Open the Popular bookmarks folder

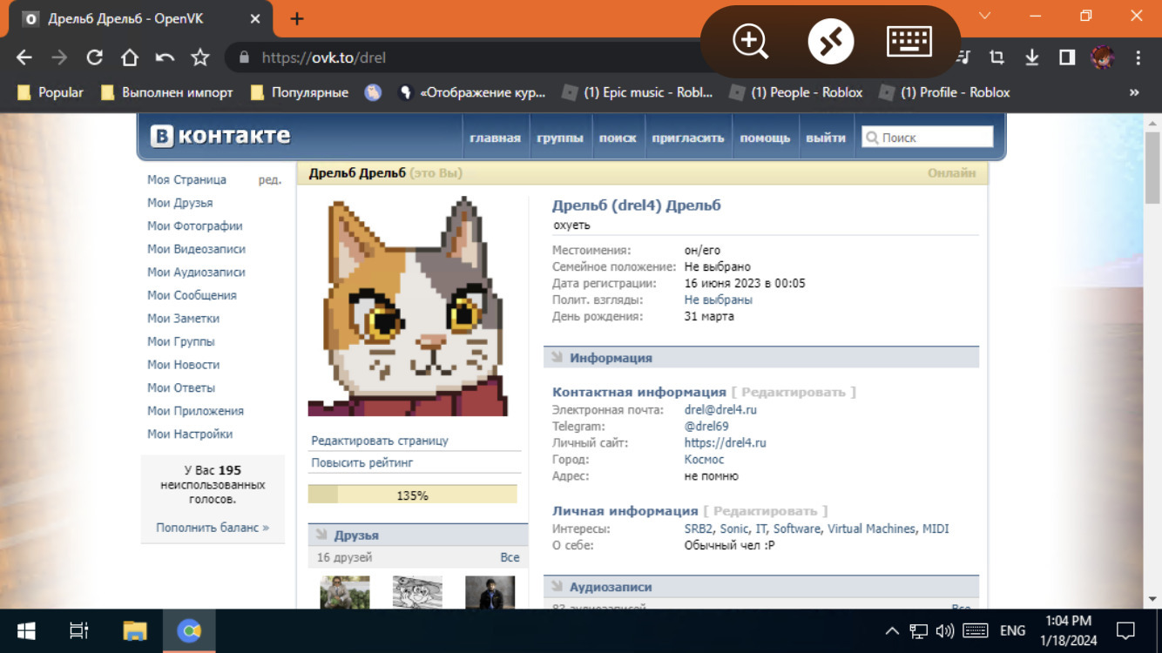(x=51, y=92)
